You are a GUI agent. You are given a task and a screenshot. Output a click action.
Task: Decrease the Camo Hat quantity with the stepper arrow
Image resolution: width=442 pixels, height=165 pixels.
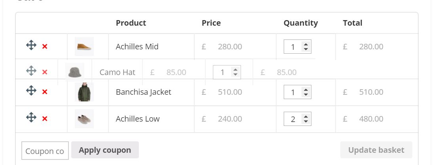[x=235, y=75]
